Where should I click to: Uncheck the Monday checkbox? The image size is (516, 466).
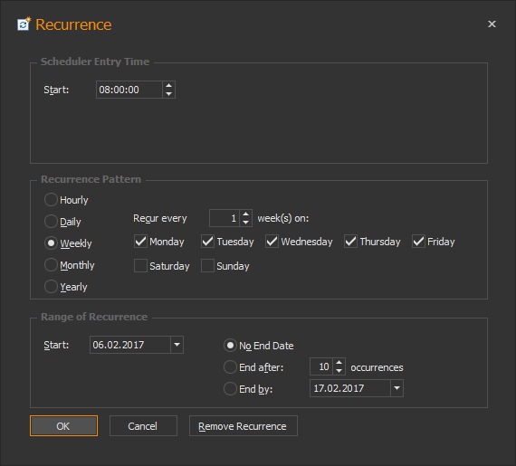[140, 242]
